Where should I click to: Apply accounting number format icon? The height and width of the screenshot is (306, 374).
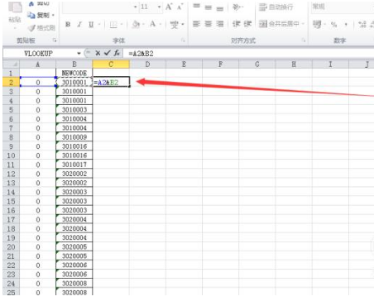tap(317, 25)
